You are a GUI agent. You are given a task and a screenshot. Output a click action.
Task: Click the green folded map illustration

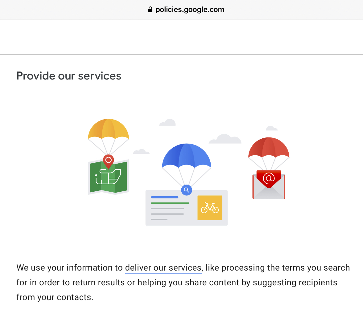point(108,177)
